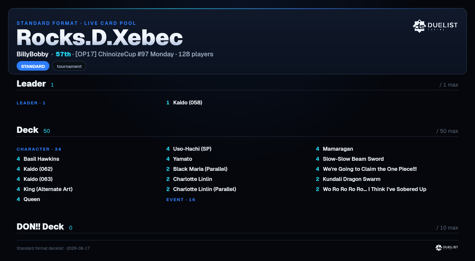Click the Rocks.D.Xebec deck title
Viewport: 475px width, 261px height.
100,38
